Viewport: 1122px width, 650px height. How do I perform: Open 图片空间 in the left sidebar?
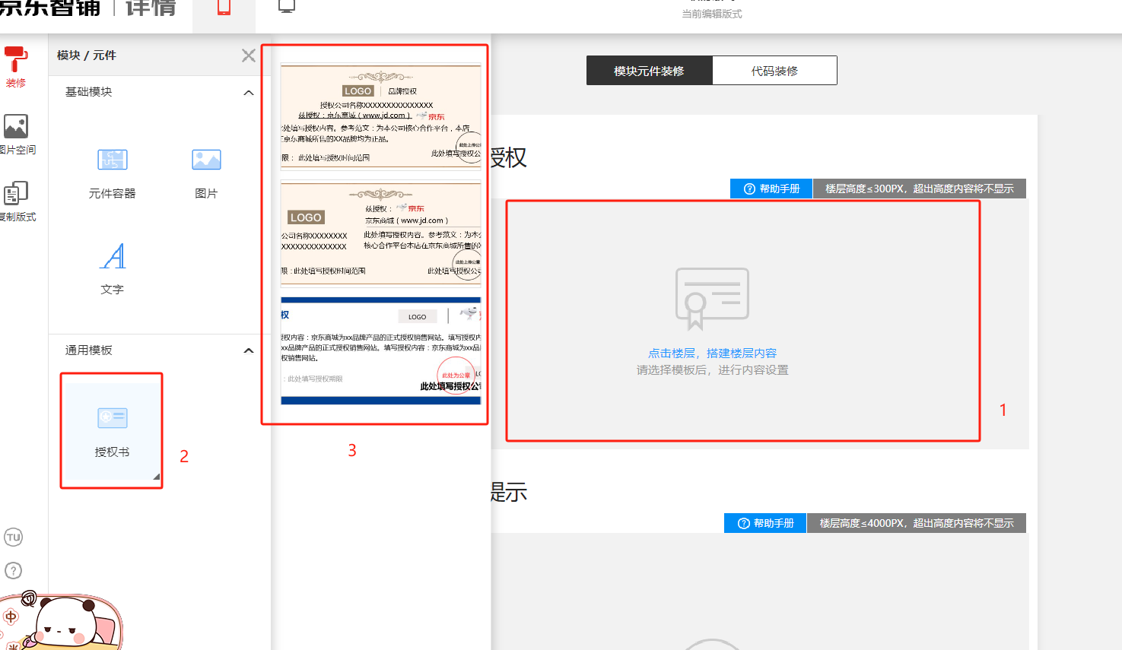tap(15, 127)
